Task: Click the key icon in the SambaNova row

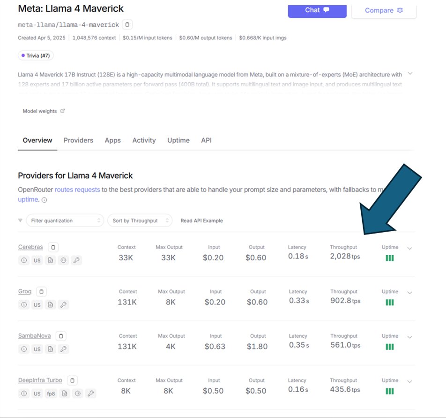Action: (x=63, y=349)
